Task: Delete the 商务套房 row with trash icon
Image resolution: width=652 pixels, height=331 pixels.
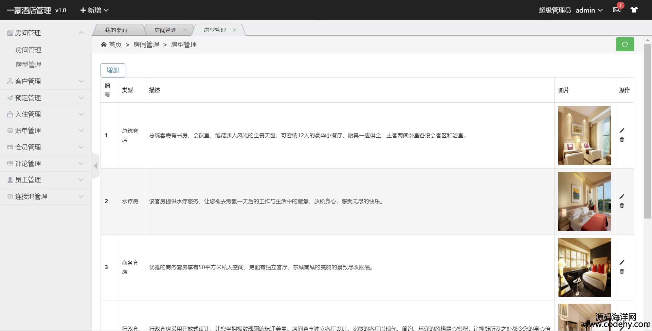Action: 622,272
